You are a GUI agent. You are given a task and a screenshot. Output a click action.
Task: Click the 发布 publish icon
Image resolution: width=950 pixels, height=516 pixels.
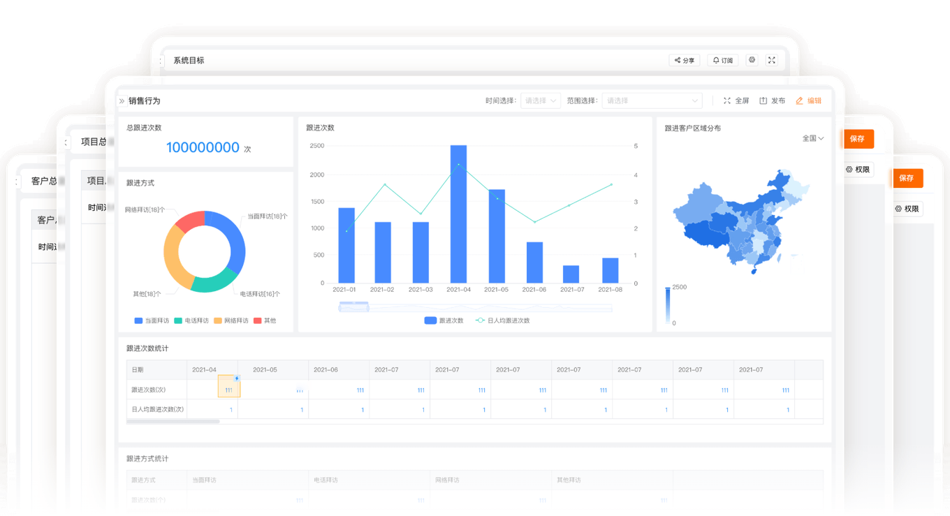(x=763, y=101)
